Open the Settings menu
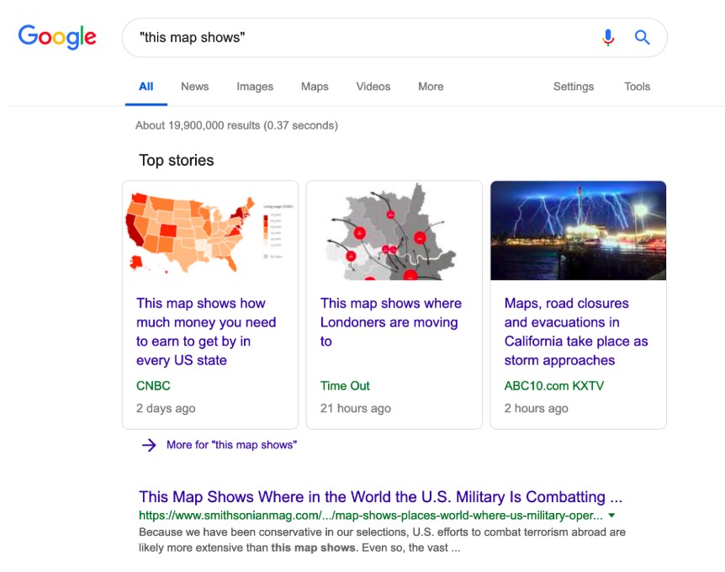This screenshot has height=572, width=725. pos(573,87)
